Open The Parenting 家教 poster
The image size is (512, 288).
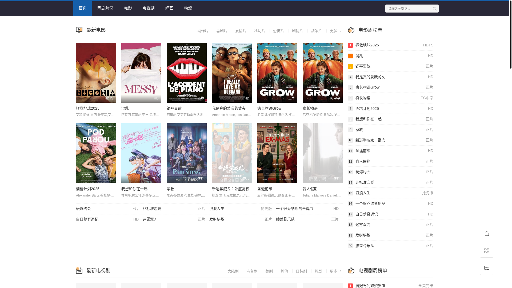click(187, 153)
